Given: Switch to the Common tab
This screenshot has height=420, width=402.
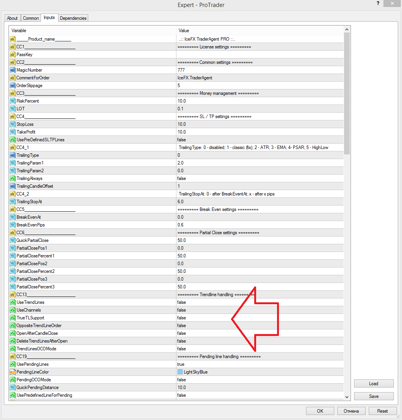Looking at the screenshot, I should click(x=31, y=18).
